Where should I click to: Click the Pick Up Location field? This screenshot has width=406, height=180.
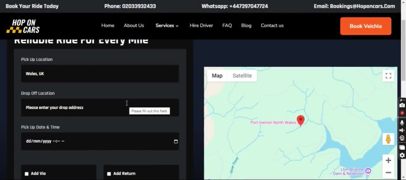click(100, 74)
